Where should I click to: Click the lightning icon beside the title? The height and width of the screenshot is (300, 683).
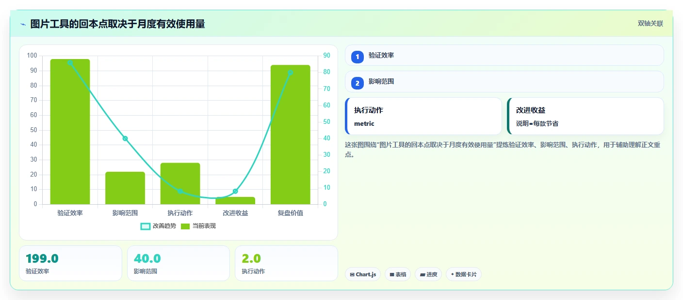point(23,24)
